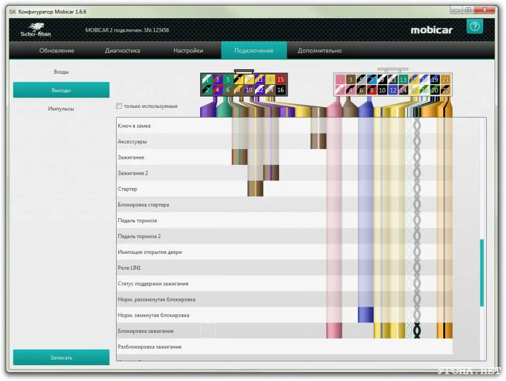Open the Дополнительно tab
The height and width of the screenshot is (381, 506).
(x=320, y=50)
